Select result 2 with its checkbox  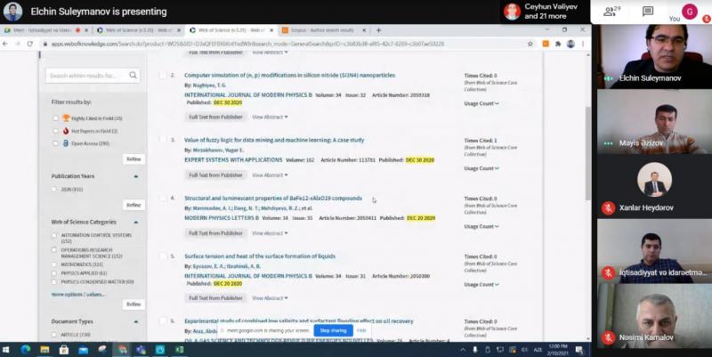pyautogui.click(x=163, y=75)
